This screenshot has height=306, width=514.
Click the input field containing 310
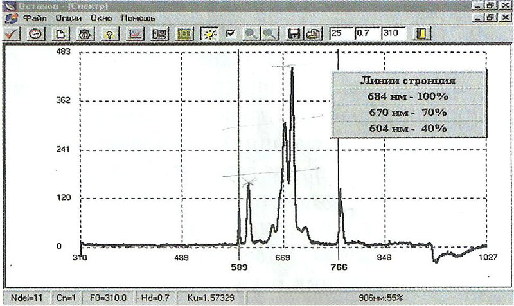396,33
